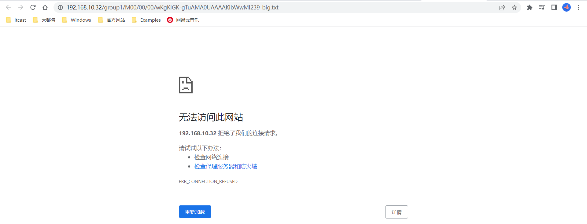
Task: Toggle the browser's side panel icon
Action: click(x=554, y=7)
